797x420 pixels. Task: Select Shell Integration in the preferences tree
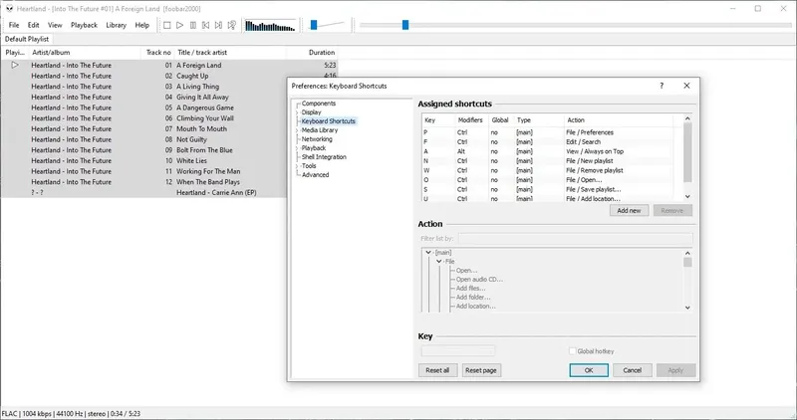click(x=324, y=157)
